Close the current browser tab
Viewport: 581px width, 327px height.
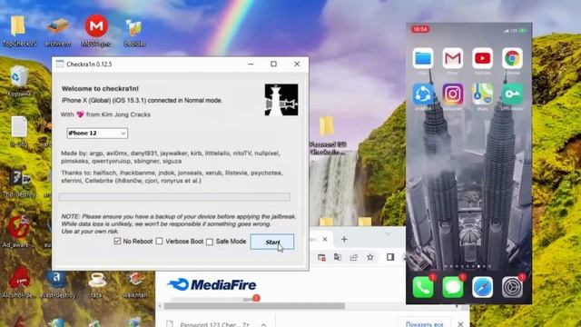point(325,240)
